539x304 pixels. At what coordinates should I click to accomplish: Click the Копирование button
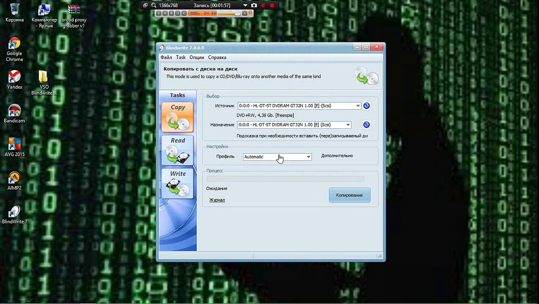coord(349,195)
